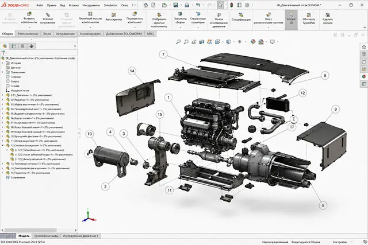Switch to the Эскиз tab

tap(47, 34)
